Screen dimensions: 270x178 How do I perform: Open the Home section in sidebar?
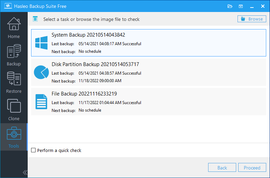pyautogui.click(x=14, y=28)
